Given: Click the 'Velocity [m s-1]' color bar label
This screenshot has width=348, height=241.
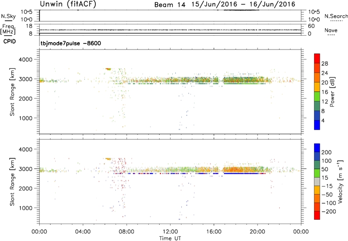Looking at the screenshot, I should pyautogui.click(x=340, y=181).
